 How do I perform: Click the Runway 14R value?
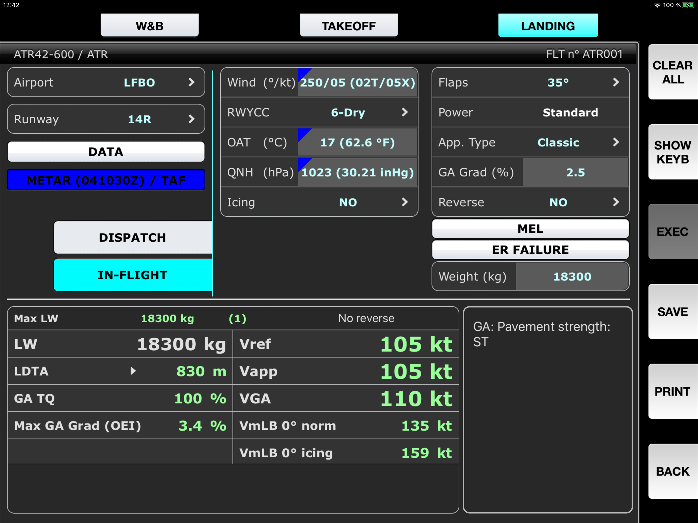pyautogui.click(x=139, y=119)
